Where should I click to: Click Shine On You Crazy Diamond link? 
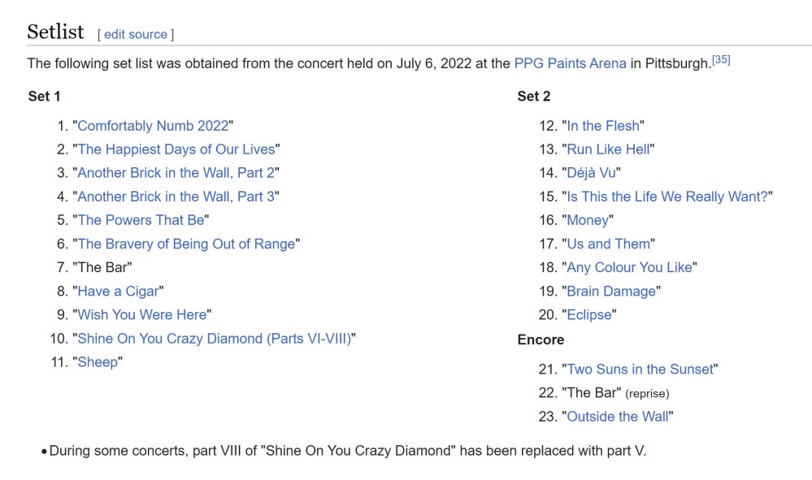point(214,338)
